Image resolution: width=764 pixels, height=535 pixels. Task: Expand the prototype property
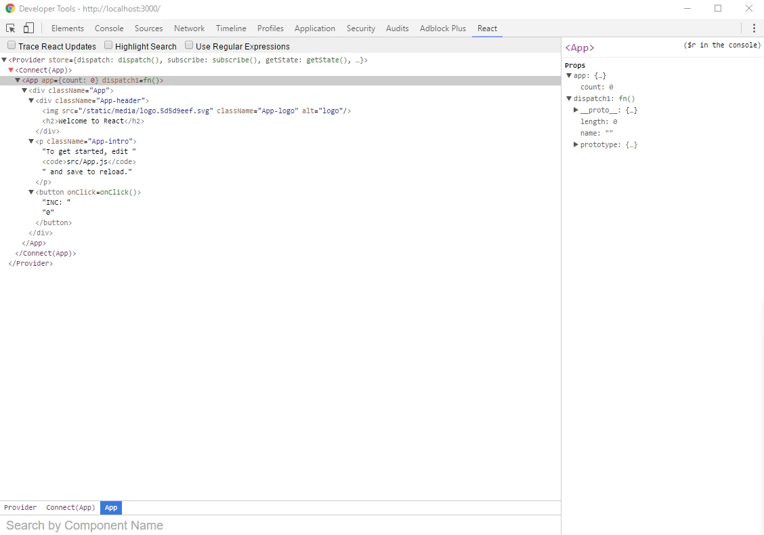pyautogui.click(x=576, y=145)
